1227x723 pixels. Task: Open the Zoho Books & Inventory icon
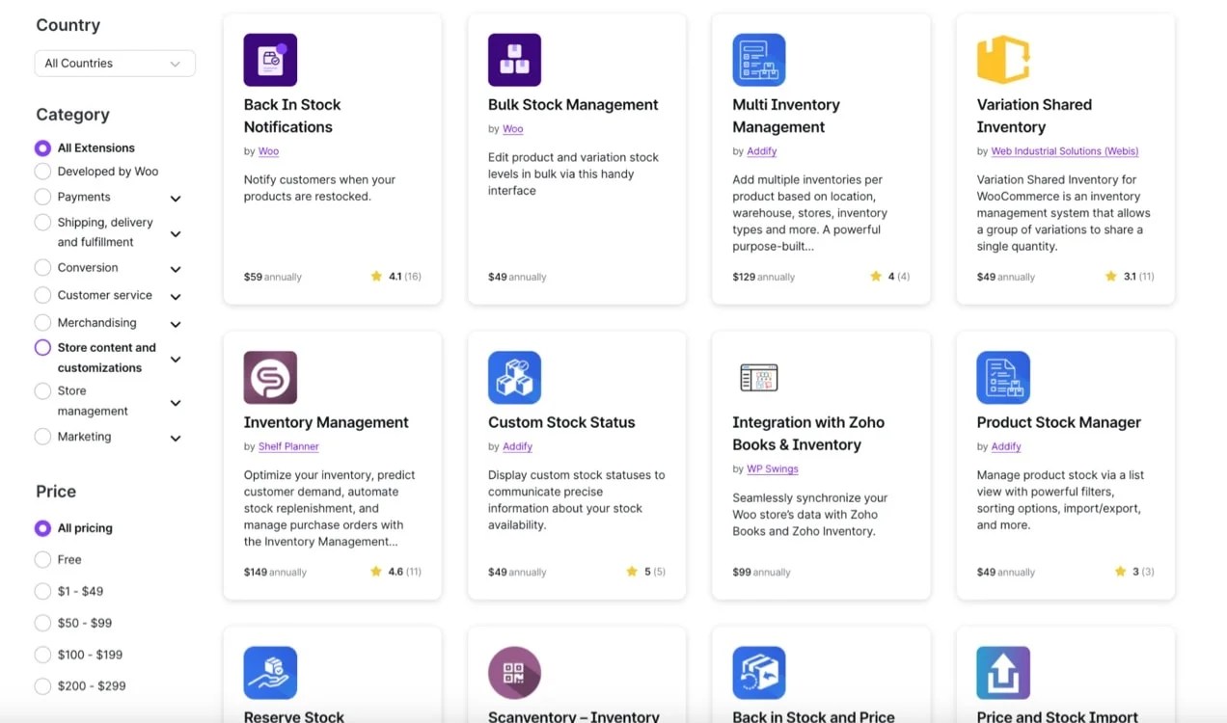click(x=759, y=377)
